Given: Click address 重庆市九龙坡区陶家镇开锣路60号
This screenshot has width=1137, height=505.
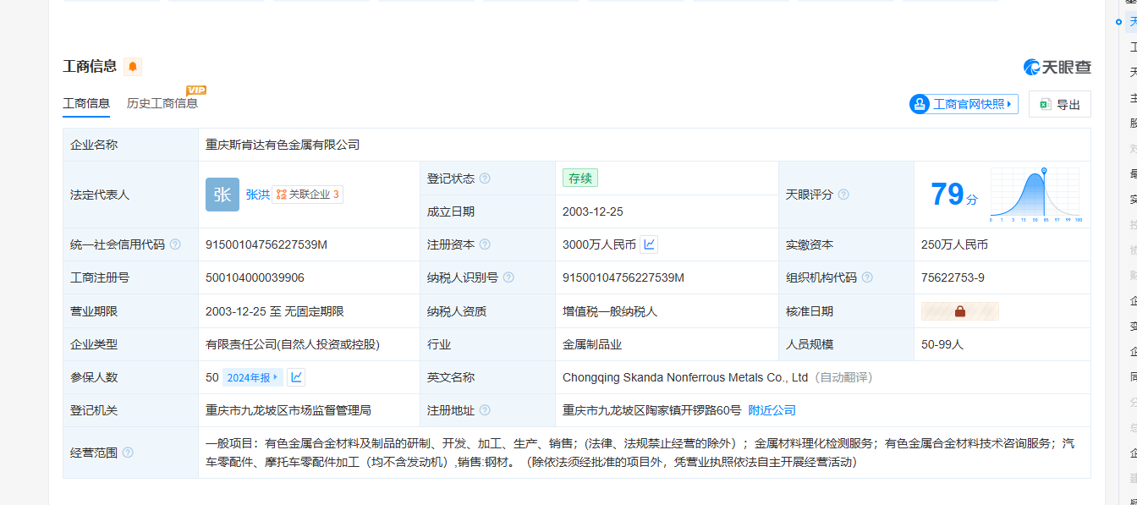Looking at the screenshot, I should pos(652,410).
